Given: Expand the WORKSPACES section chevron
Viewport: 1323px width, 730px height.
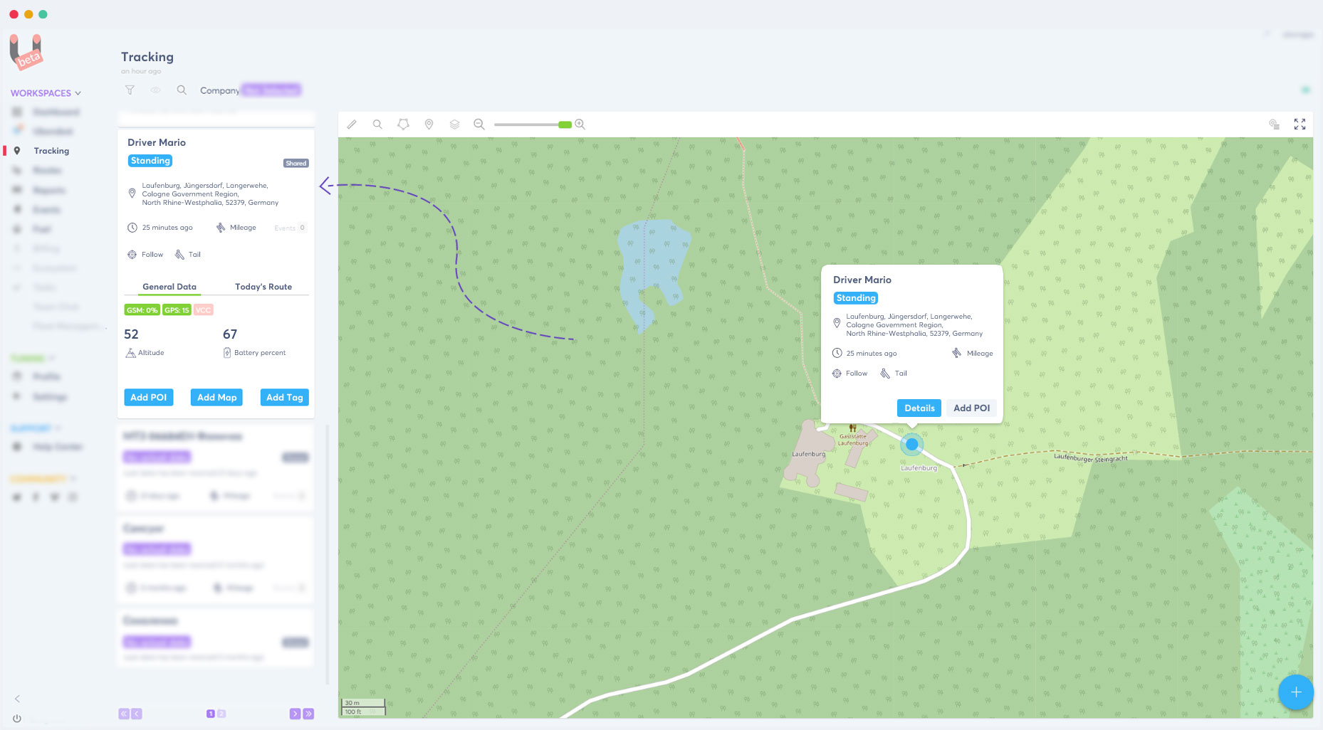Looking at the screenshot, I should (78, 92).
